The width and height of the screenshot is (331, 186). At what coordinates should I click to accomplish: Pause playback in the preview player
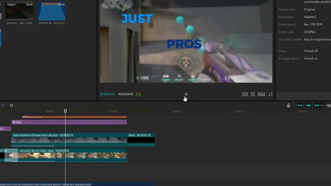point(186,94)
